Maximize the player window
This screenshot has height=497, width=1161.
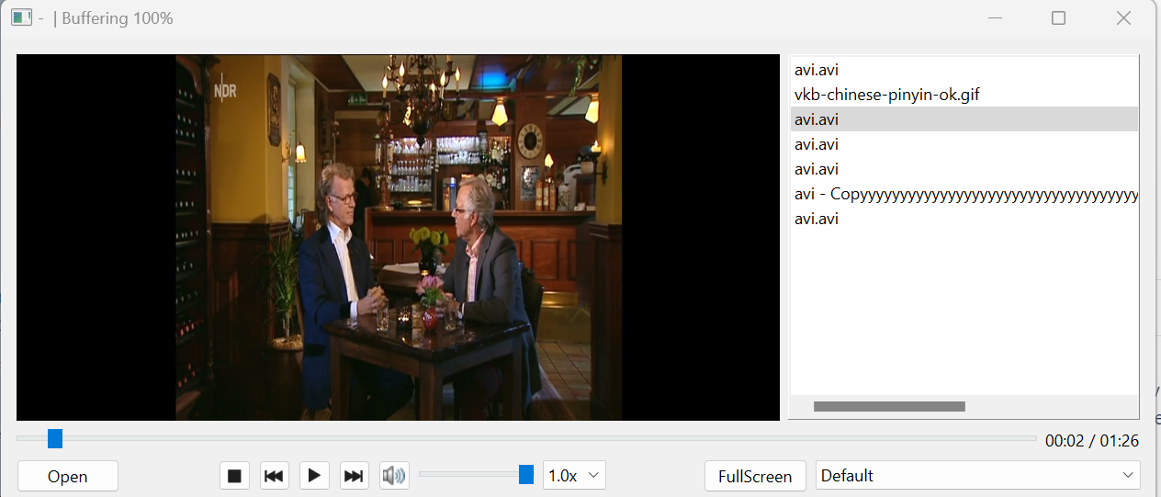(x=1058, y=18)
